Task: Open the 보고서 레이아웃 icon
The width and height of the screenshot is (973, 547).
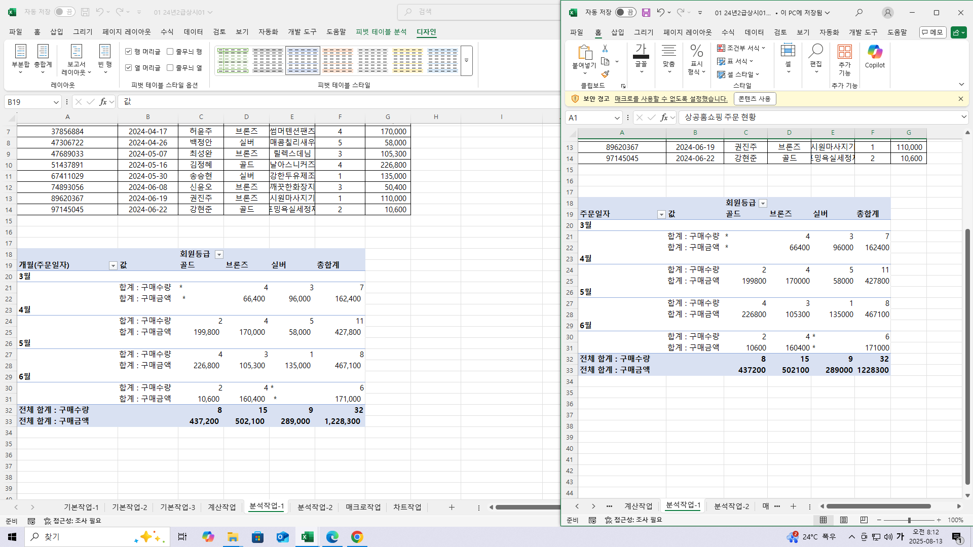Action: tap(76, 52)
